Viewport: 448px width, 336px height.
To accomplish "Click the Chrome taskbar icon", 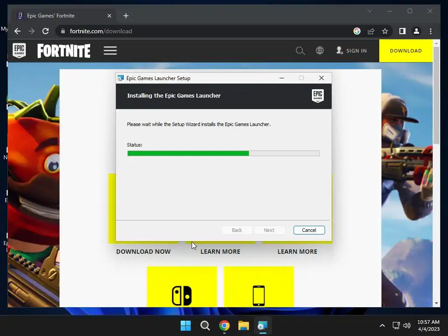I will [224, 325].
